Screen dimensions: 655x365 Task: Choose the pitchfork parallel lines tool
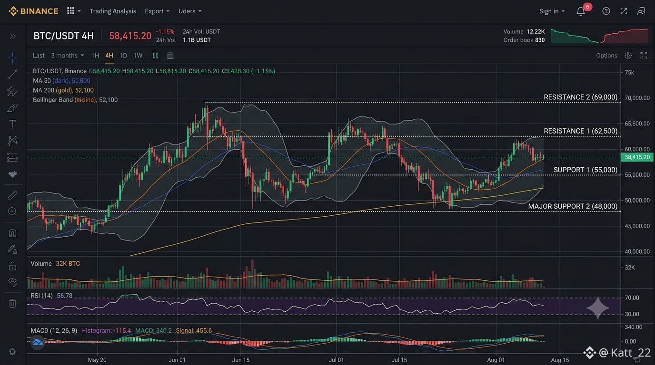point(12,91)
